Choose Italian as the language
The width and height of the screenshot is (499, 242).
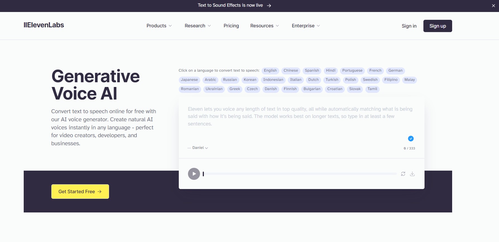pyautogui.click(x=296, y=80)
